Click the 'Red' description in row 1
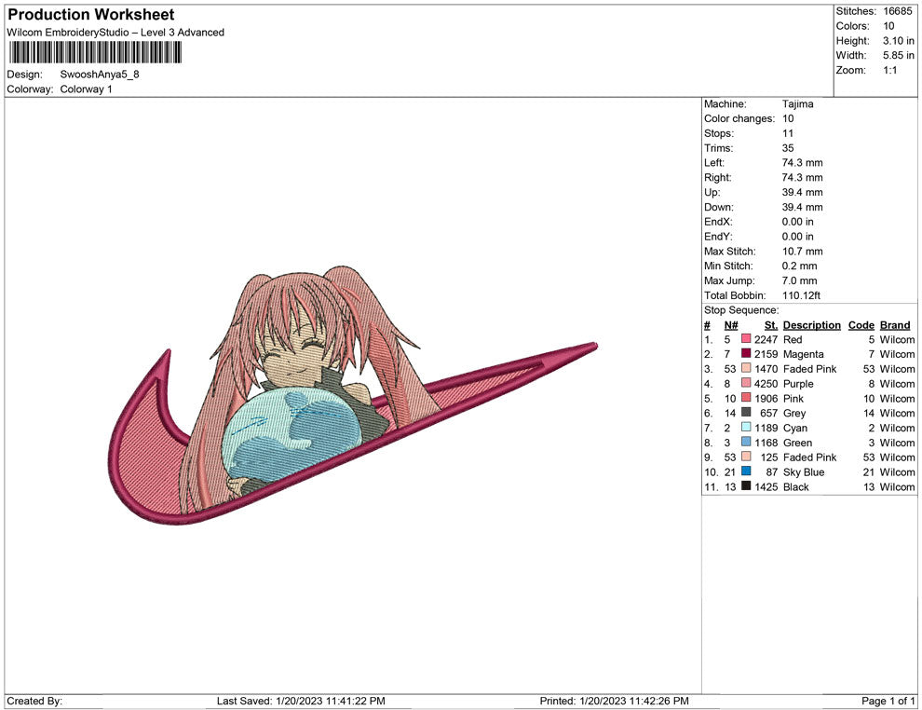Screen dimensions: 922x710 [792, 339]
